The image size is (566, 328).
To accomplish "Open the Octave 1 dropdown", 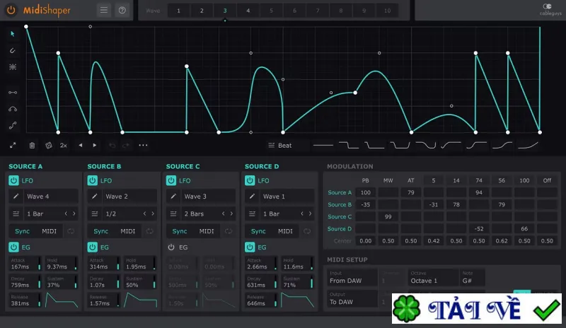I will (433, 277).
